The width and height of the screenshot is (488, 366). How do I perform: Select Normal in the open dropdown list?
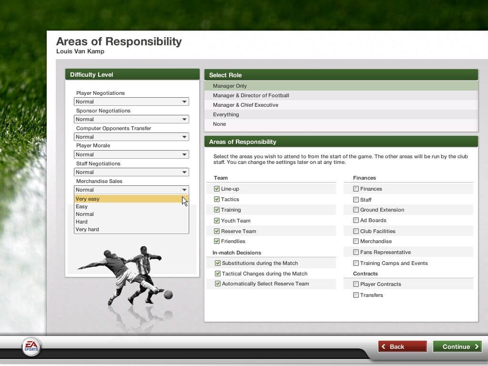[132, 214]
